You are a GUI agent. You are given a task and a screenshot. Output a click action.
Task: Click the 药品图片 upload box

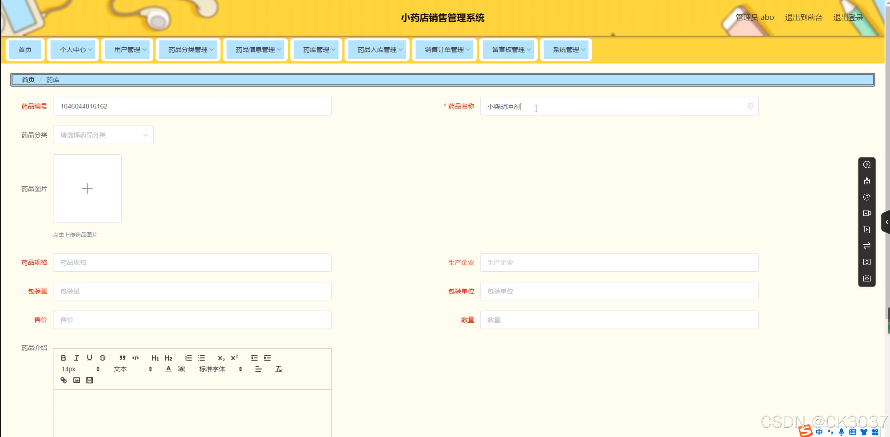[87, 188]
